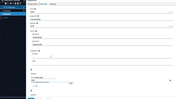The width and height of the screenshot is (176, 99).
Task: Click the lined list toolbar icon
Action: pyautogui.click(x=20, y=4)
